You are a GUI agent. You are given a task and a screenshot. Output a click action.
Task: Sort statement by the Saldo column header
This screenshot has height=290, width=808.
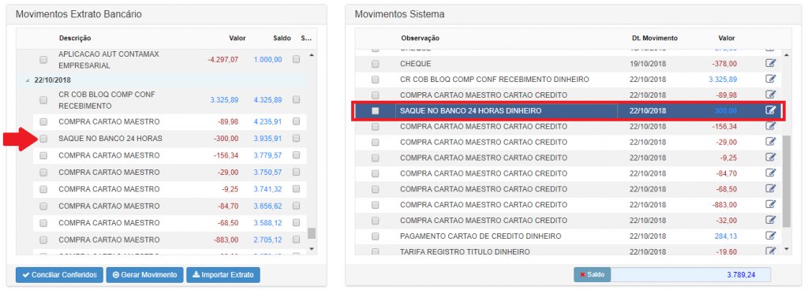coord(282,38)
